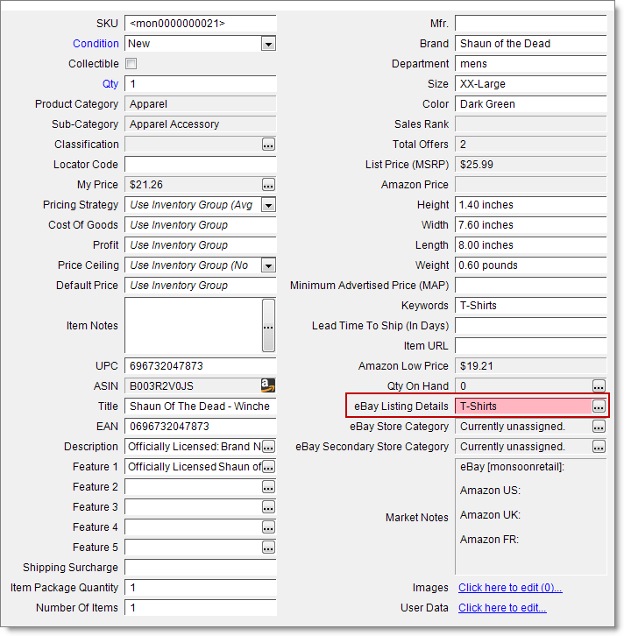Click ellipsis button beside My Price

click(x=268, y=185)
